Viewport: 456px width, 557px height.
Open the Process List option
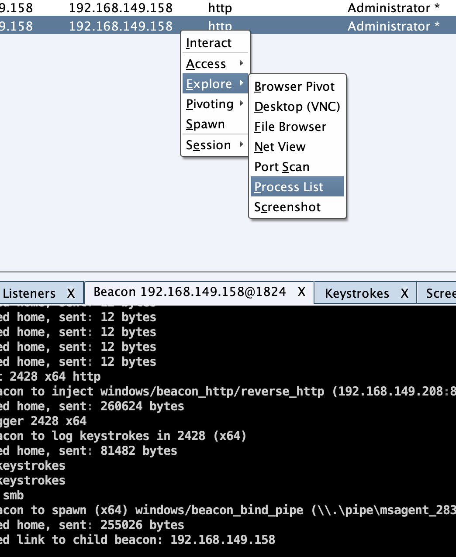coord(297,187)
